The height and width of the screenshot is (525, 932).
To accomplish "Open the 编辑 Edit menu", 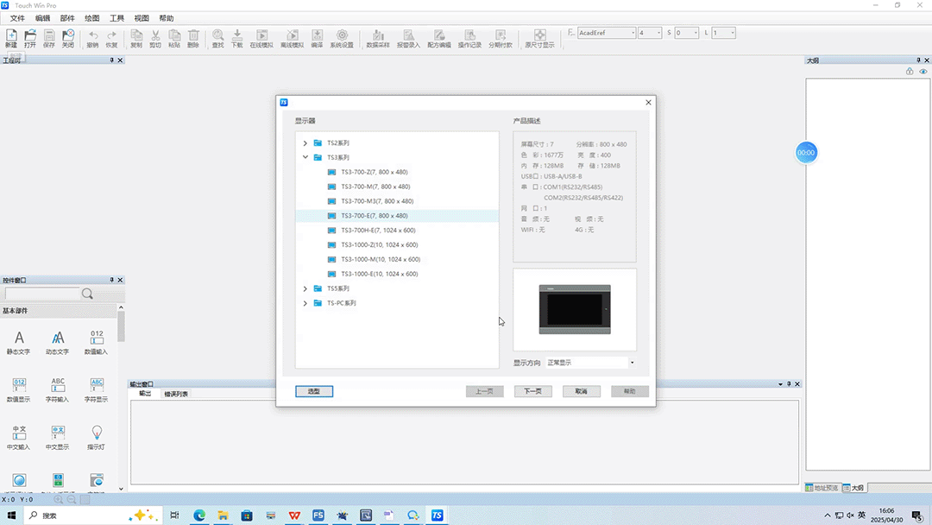I will pos(43,18).
